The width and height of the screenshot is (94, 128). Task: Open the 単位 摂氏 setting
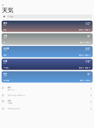point(47,88)
